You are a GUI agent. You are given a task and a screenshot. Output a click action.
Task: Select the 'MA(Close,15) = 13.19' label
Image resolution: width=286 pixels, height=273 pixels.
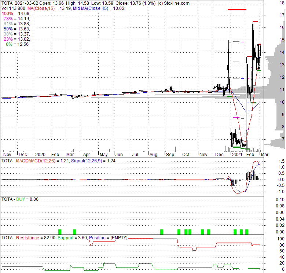49,8
